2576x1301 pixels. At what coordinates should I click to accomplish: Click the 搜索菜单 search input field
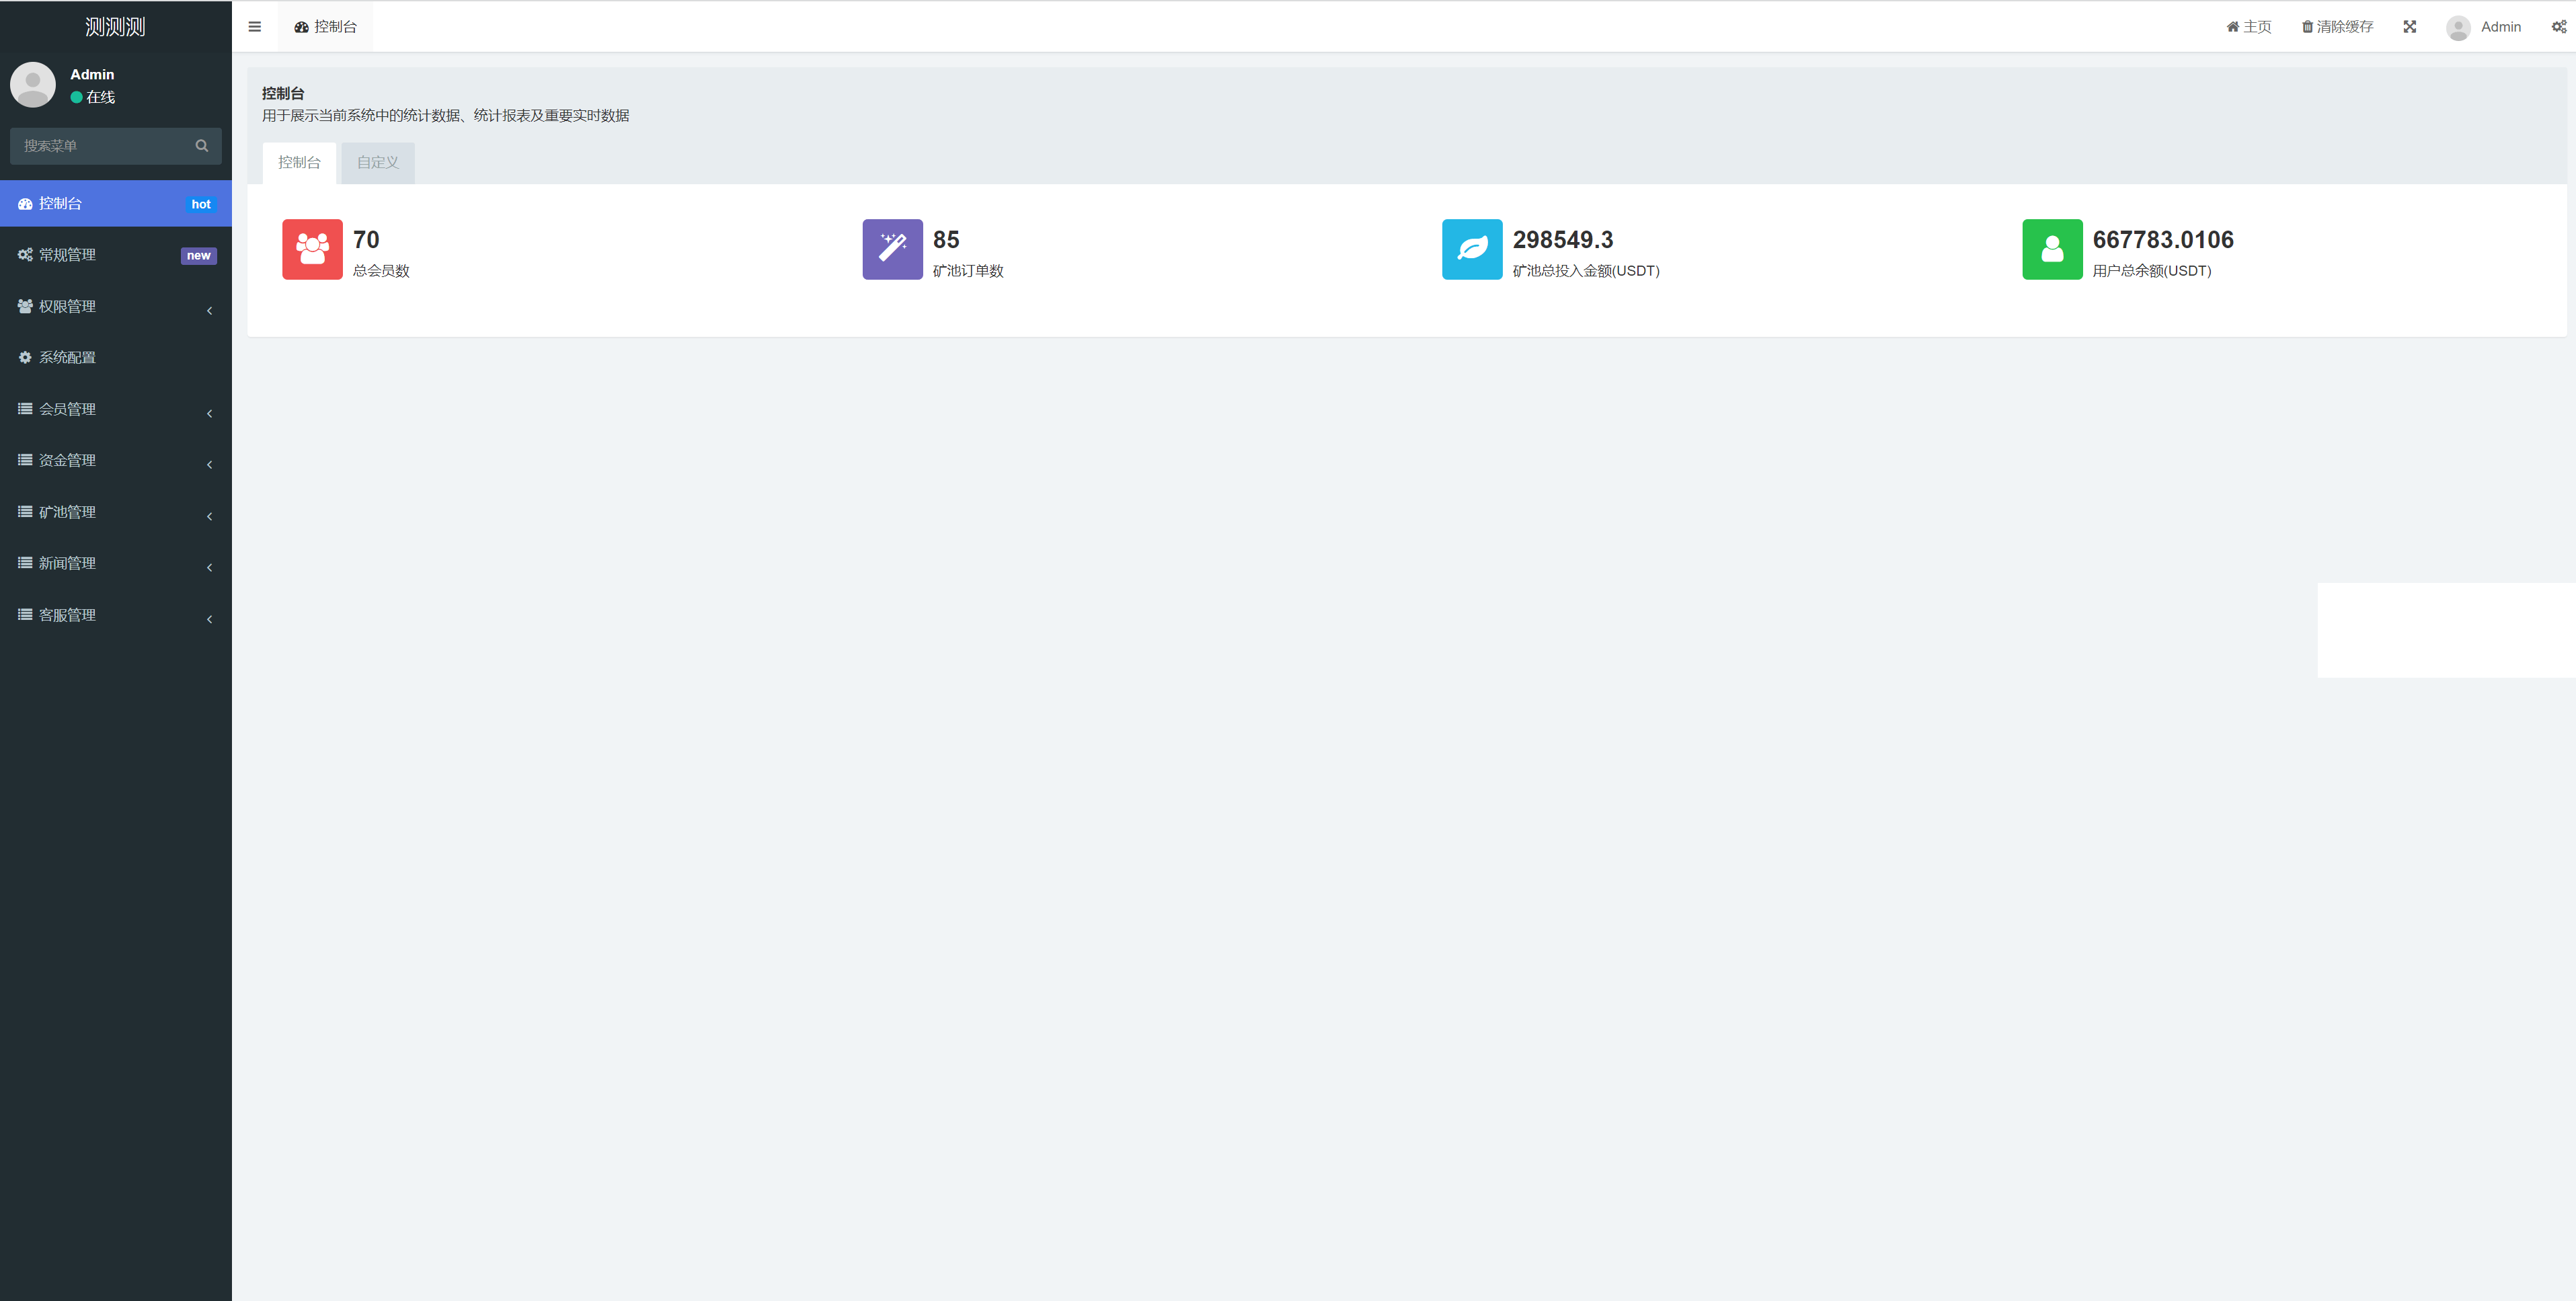tap(100, 146)
